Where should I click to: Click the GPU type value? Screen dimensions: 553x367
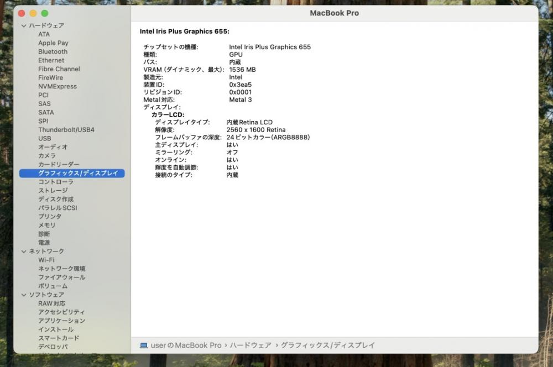[x=236, y=55]
